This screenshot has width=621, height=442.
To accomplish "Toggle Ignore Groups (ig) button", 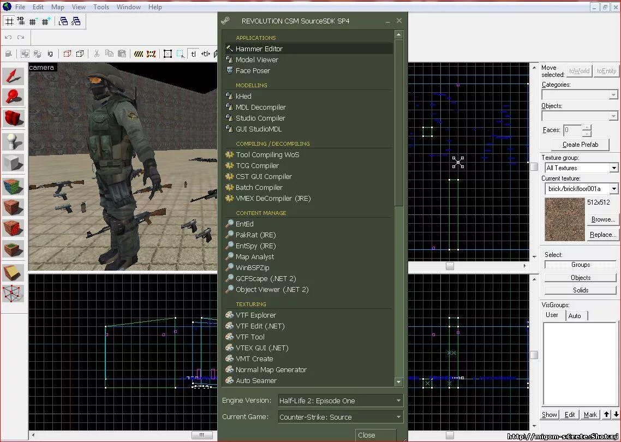I will click(x=50, y=53).
